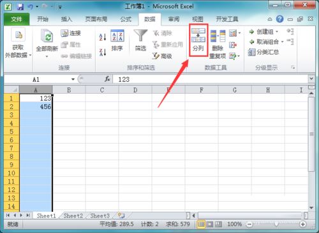Screen dimensions: 319x233
Task: Select column B header
Action: [x=69, y=90]
